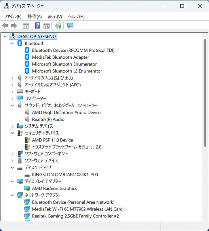Collapse the Bluetooth category
209x231 pixels.
pos(12,43)
